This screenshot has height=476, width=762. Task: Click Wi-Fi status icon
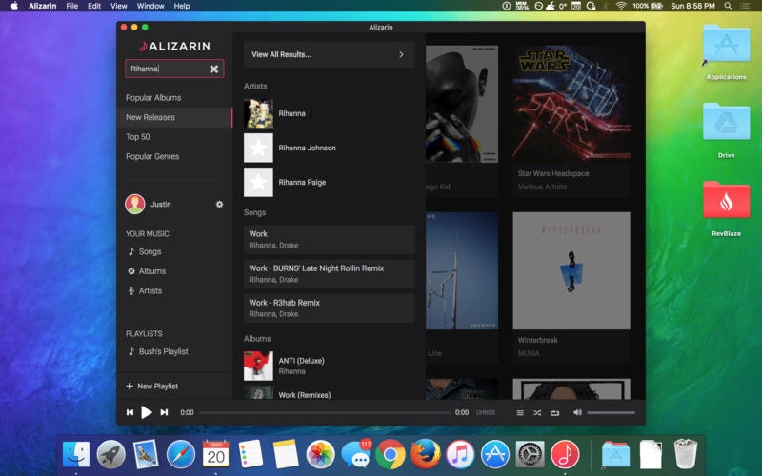coord(621,6)
